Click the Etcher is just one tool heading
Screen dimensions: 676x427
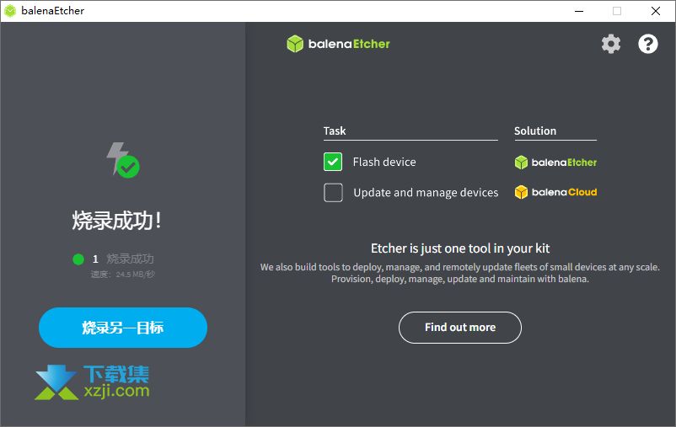460,248
